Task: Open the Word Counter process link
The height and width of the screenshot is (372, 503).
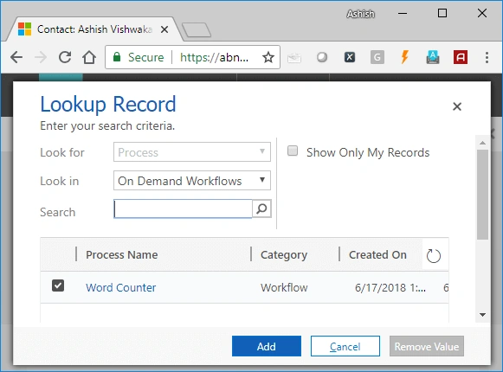Action: coord(120,288)
